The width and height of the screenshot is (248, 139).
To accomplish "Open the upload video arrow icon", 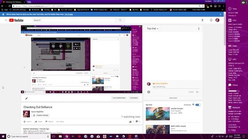I will tap(202, 20).
